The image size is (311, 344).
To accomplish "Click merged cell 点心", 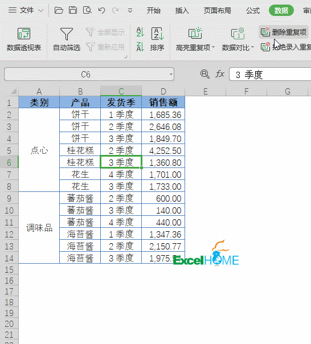I will pos(39,150).
